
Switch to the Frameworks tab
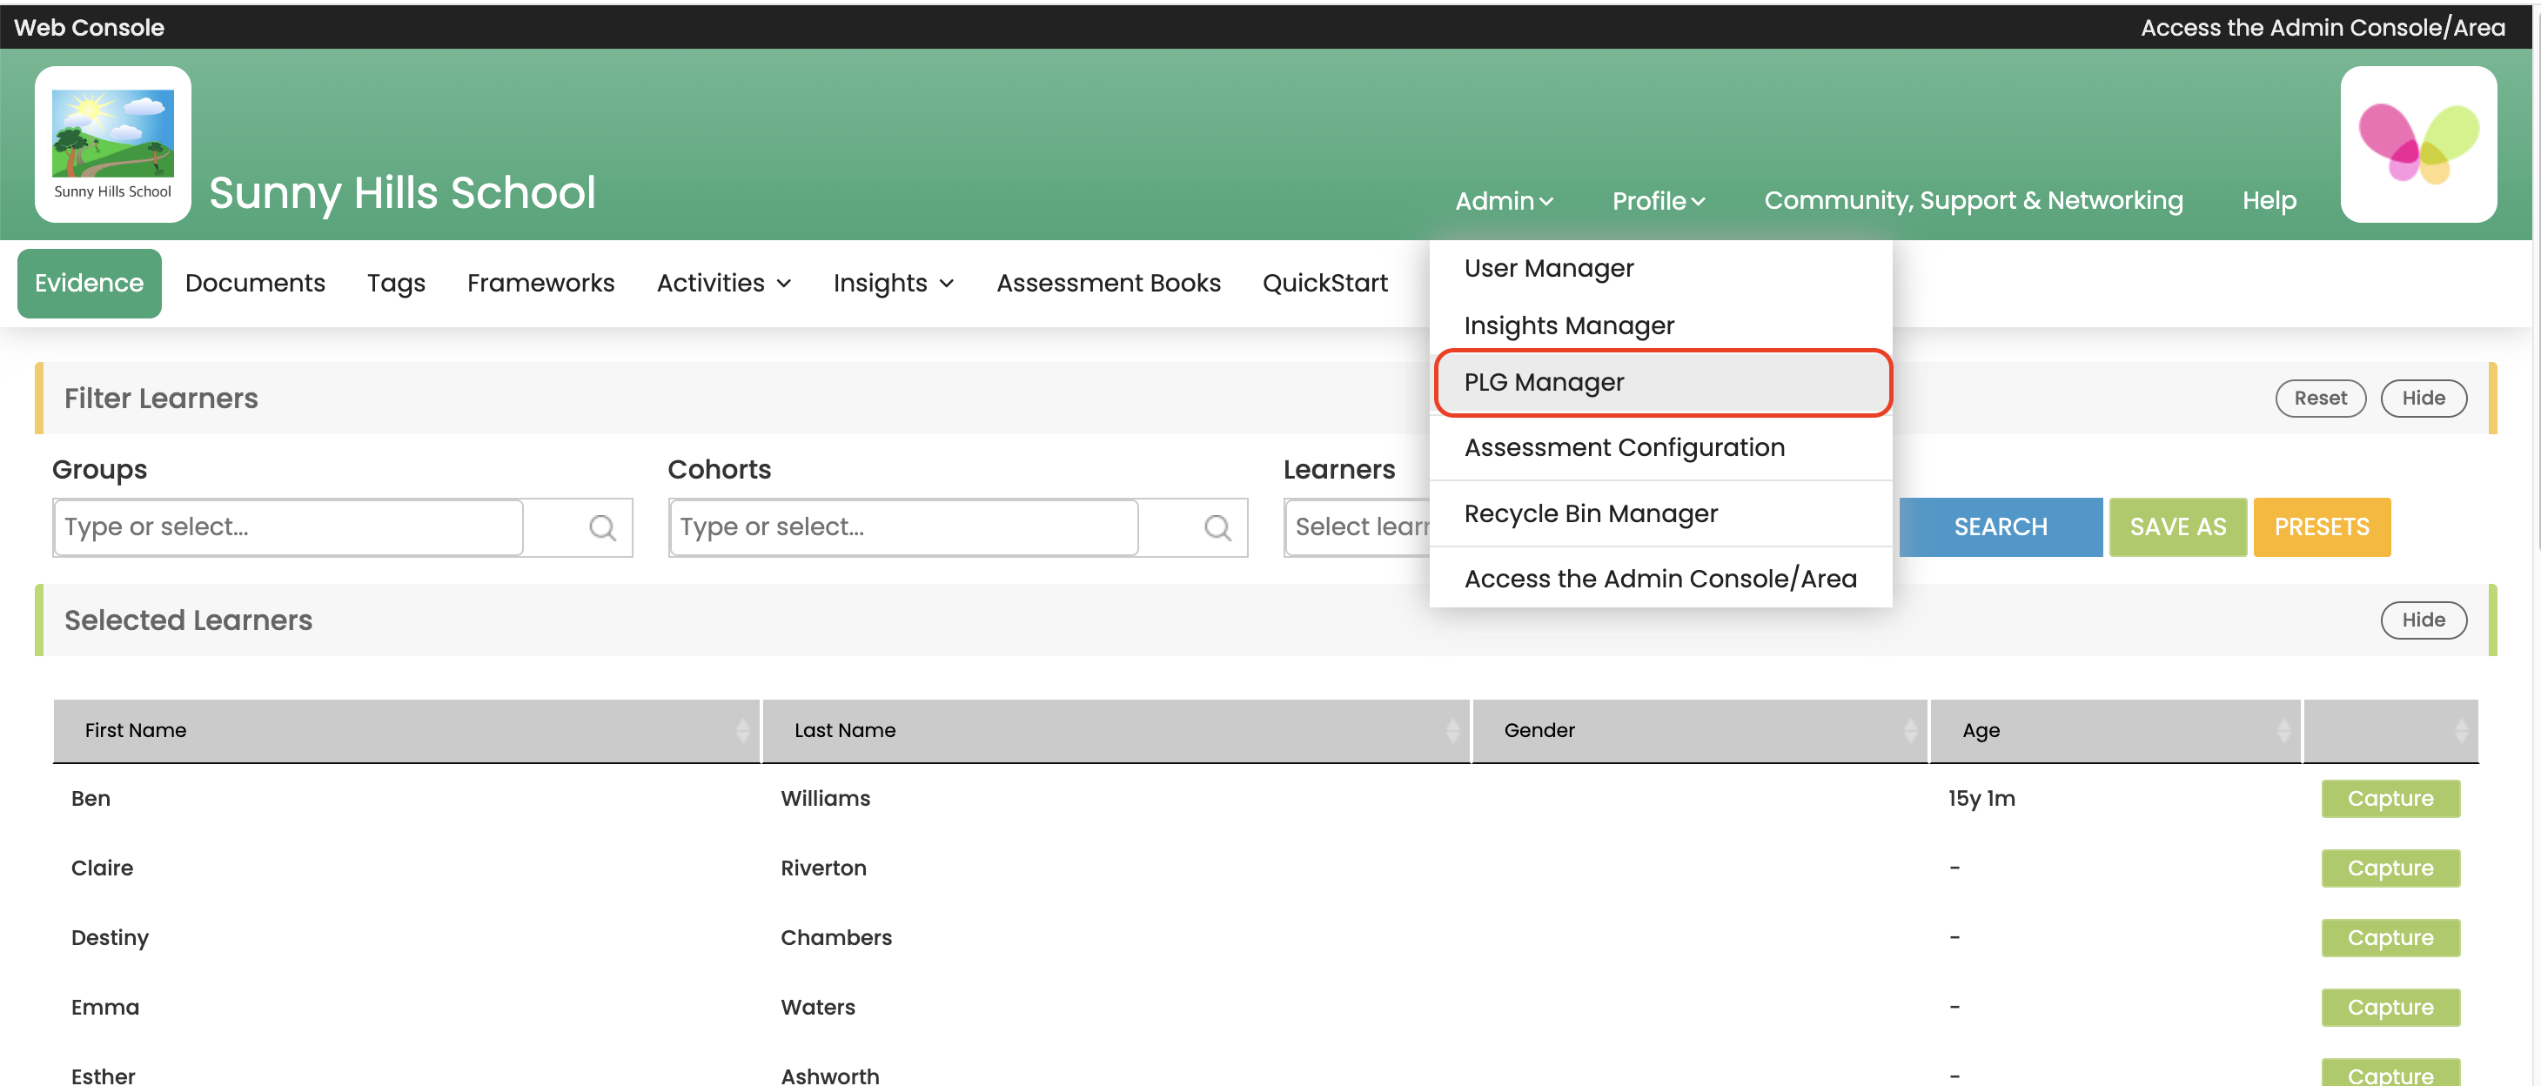(540, 284)
